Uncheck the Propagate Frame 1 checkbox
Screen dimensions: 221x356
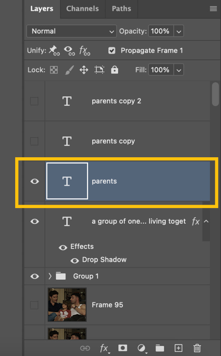pyautogui.click(x=112, y=50)
